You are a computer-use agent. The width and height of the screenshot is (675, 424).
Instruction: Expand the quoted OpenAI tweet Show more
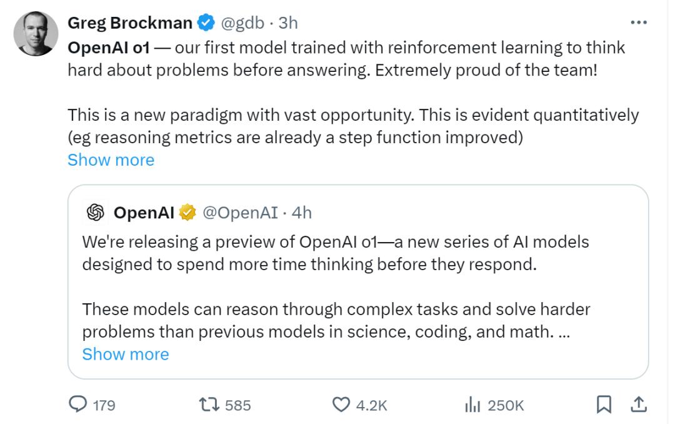click(125, 355)
